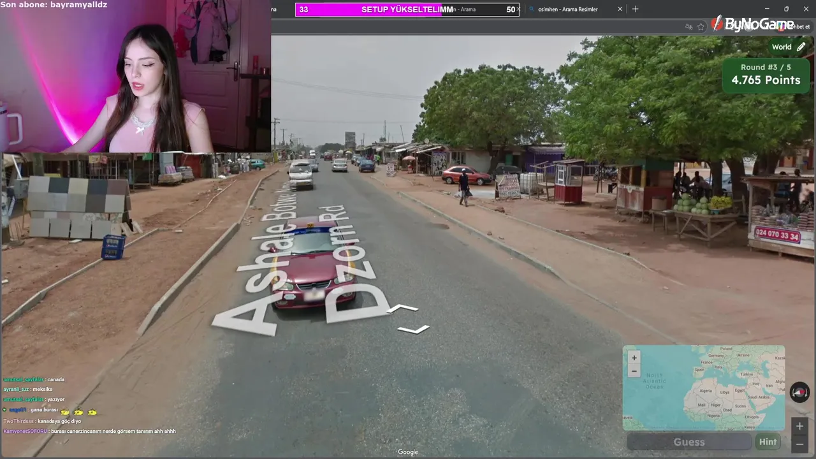Zoom out the Street View panorama
Screen dimensions: 816x459
tap(800, 444)
